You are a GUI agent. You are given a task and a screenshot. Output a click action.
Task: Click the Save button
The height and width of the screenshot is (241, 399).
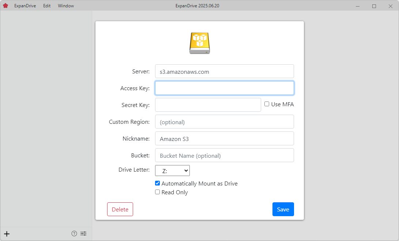pos(283,209)
